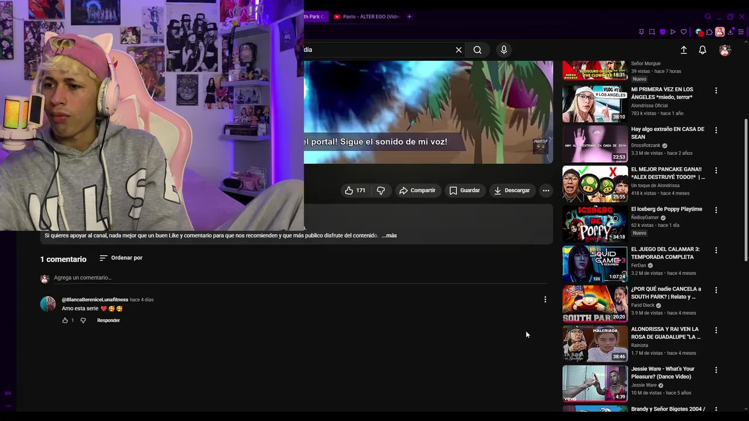Clear the YouTube search box
The image size is (749, 421).
pyautogui.click(x=459, y=50)
